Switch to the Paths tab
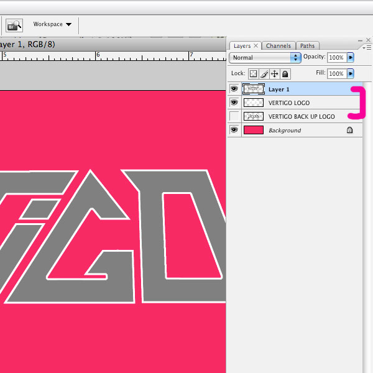Screen dimensions: 373x373 (307, 46)
